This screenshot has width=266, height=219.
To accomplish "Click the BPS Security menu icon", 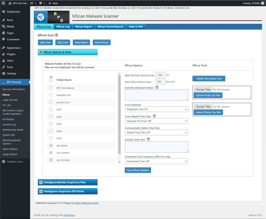I will coord(4,82).
